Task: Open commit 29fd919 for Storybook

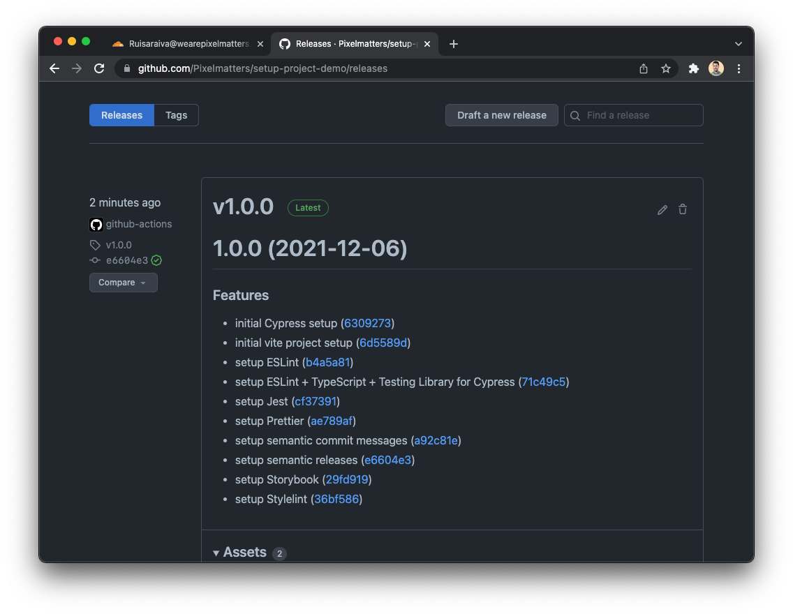Action: click(347, 480)
